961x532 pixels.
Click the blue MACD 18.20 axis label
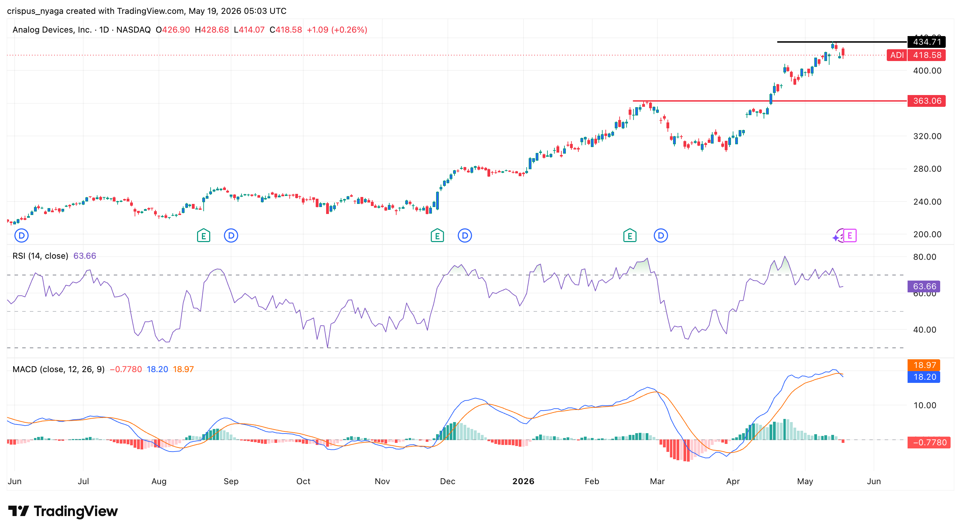[924, 377]
